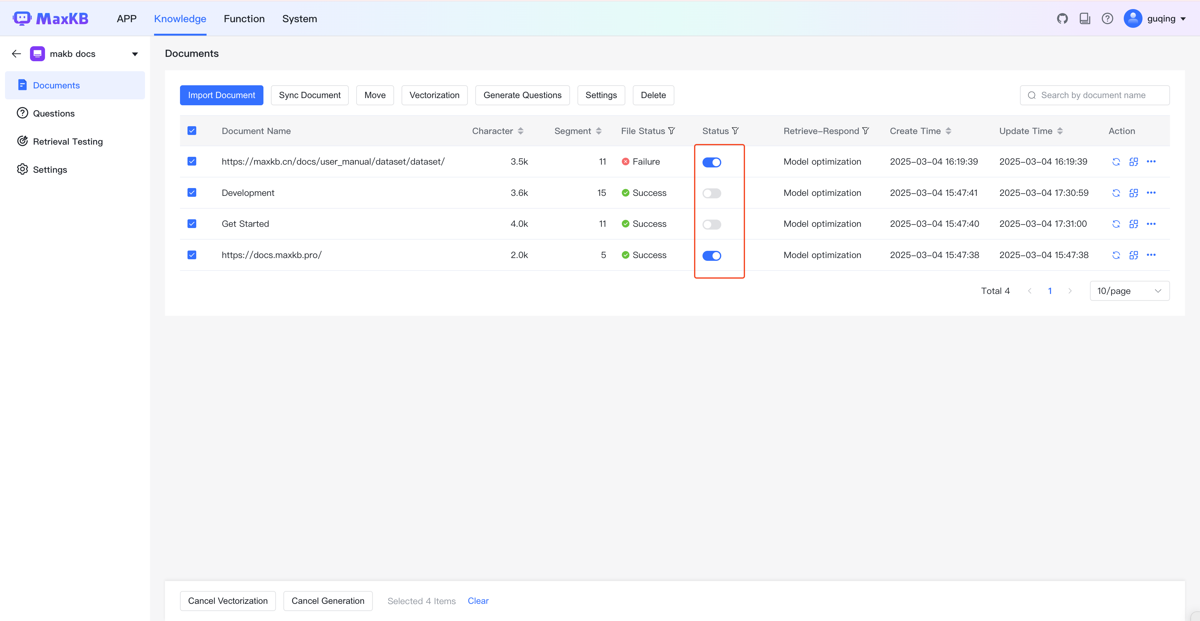
Task: Disable status switch for docs.maxkb.pro document
Action: click(712, 256)
